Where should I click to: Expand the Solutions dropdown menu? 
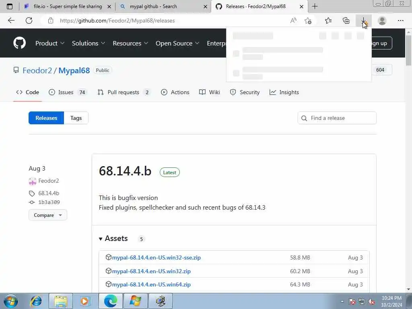pos(89,43)
